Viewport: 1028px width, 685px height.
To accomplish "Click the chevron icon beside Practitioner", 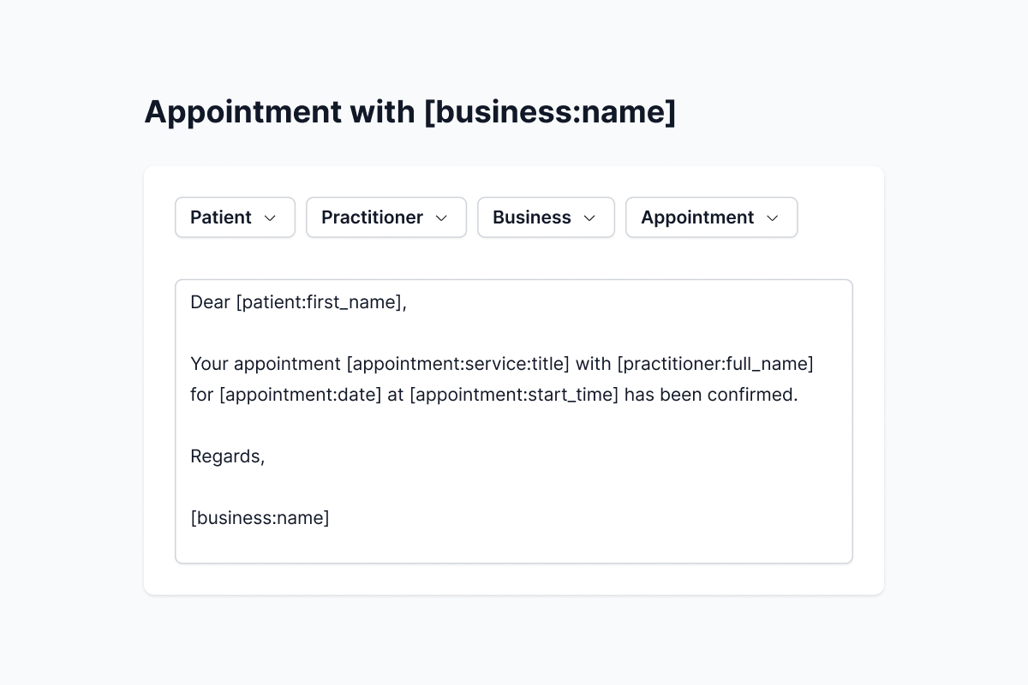I will [x=441, y=218].
